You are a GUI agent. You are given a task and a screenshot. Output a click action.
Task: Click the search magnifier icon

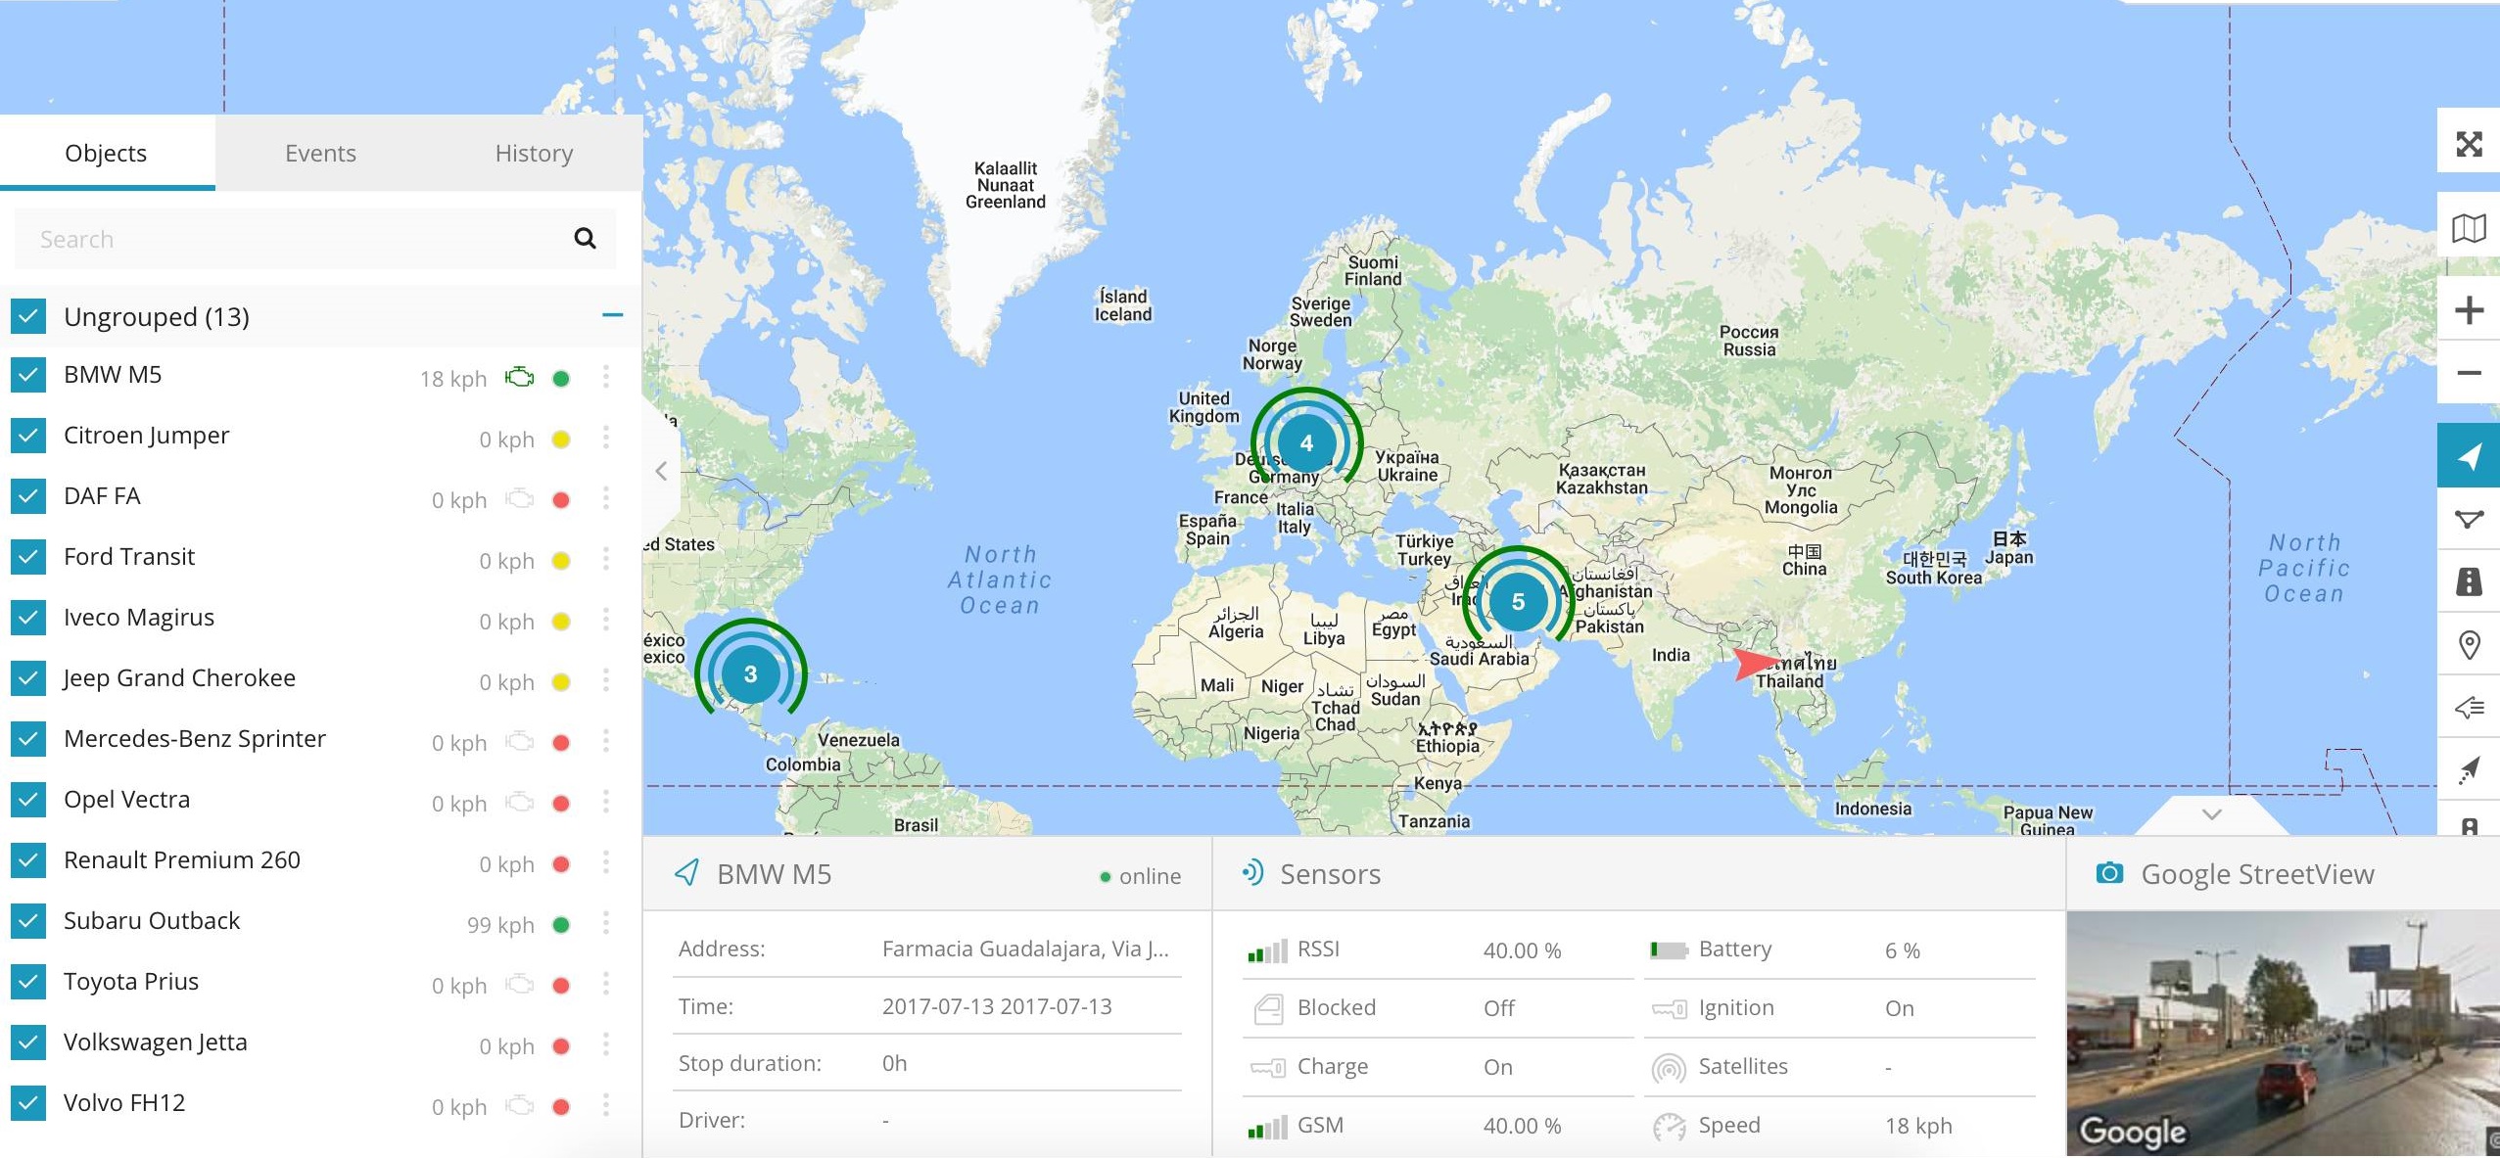click(585, 238)
